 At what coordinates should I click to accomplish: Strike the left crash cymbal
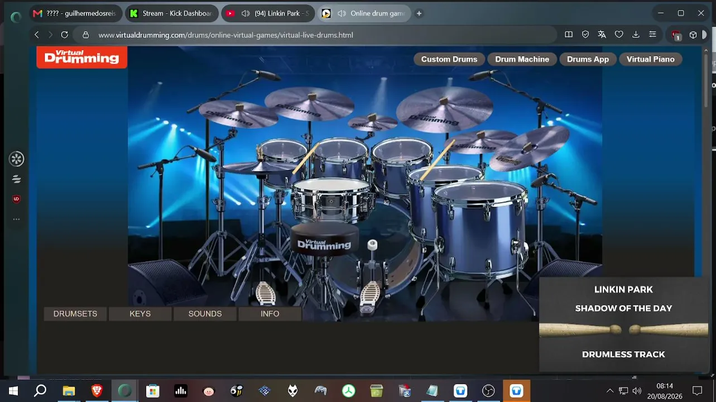(x=238, y=113)
